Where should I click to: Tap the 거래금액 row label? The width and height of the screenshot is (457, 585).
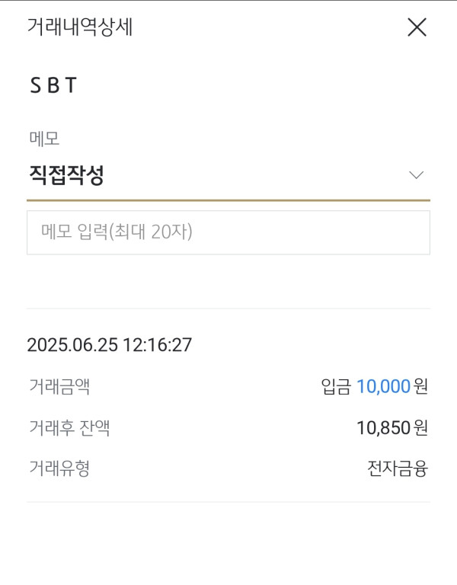coord(59,387)
